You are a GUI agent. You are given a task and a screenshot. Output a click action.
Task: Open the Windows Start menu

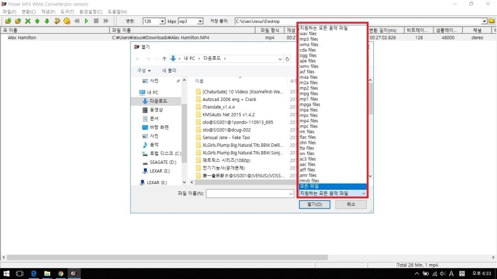(6, 273)
